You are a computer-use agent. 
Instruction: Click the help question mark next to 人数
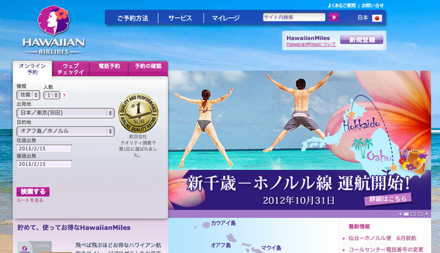65,95
